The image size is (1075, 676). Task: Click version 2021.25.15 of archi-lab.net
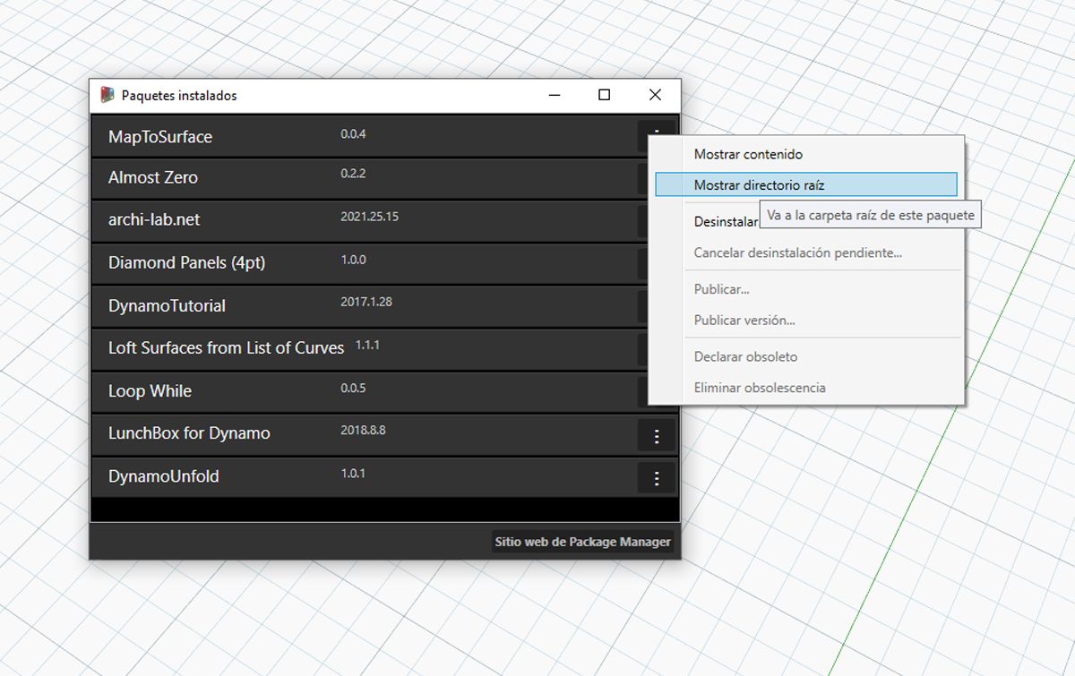(370, 217)
